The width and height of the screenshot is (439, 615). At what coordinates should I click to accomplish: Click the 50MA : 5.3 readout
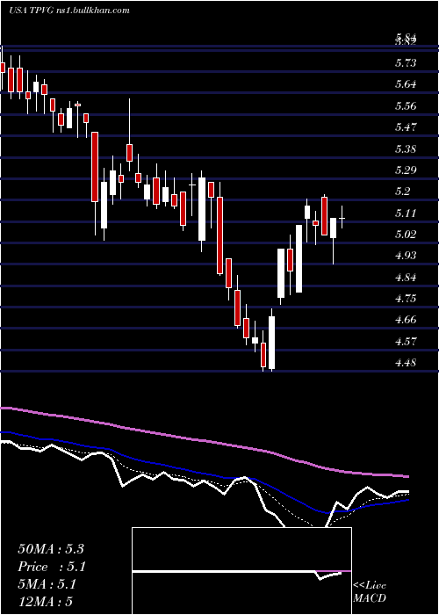click(51, 549)
